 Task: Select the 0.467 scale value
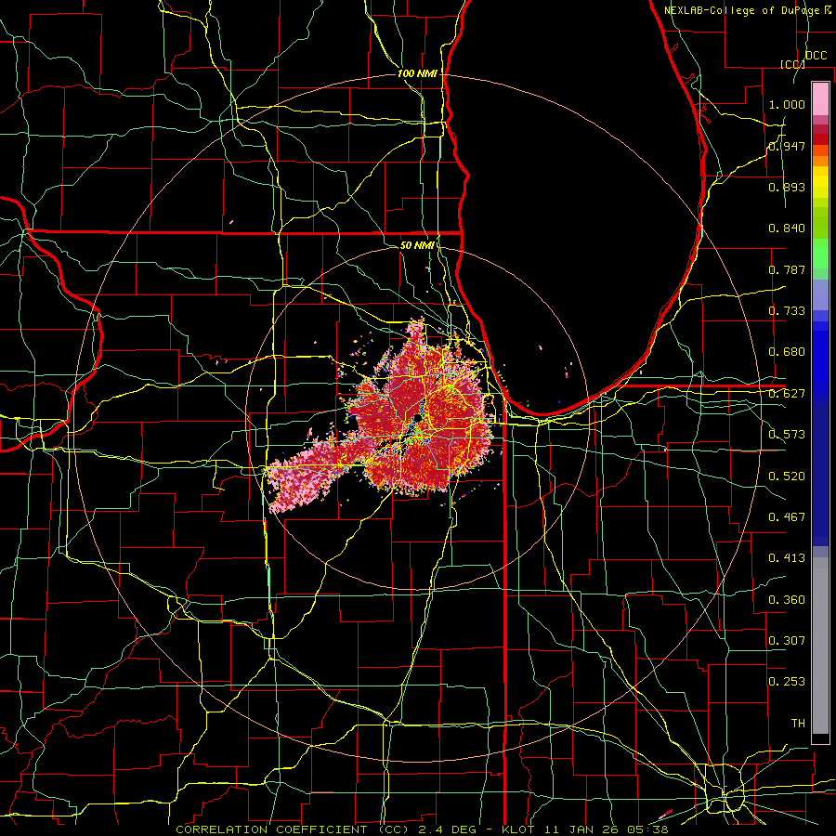pos(787,517)
